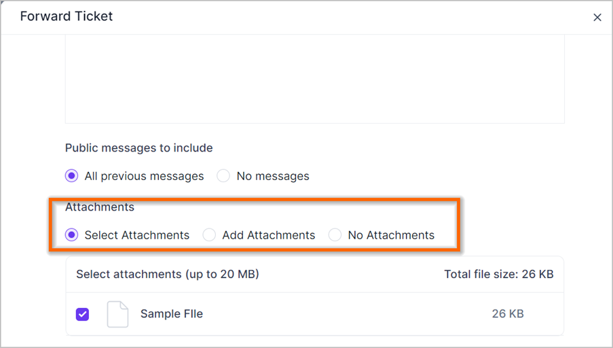Click the No messages label text
This screenshot has height=348, width=613.
[x=272, y=176]
